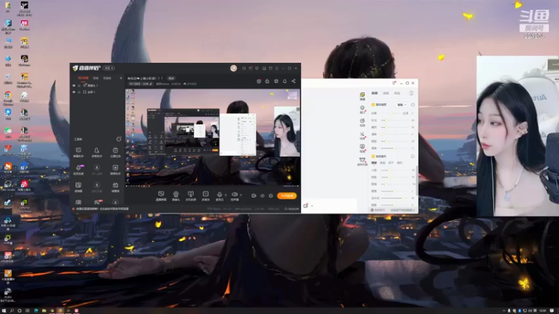Hide the full-screen source layer via eye icon
The width and height of the screenshot is (559, 314).
click(74, 92)
